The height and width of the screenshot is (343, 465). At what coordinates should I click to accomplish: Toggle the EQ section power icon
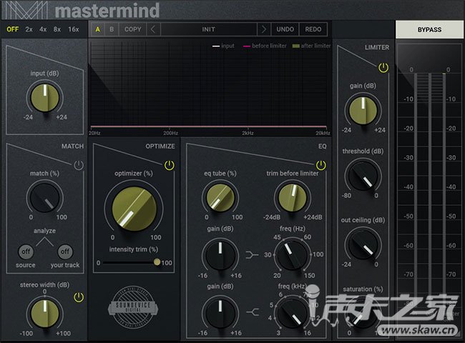click(x=321, y=165)
